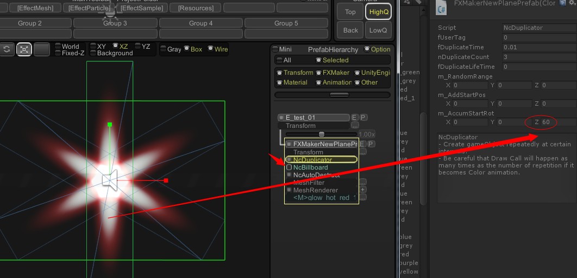577x278 pixels.
Task: Select the XY plane option
Action: [x=99, y=46]
